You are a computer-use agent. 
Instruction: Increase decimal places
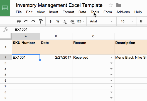[72, 22]
